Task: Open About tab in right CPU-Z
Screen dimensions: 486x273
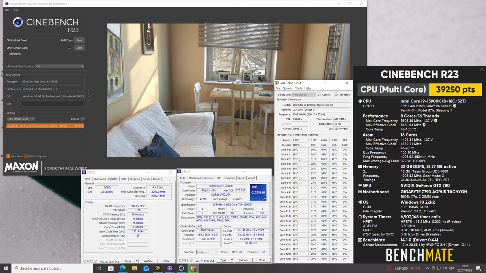Action: 251,178
